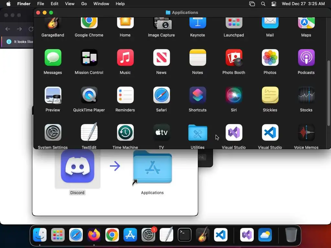331x248 pixels.
Task: Open the Apple menu
Action: [8, 4]
